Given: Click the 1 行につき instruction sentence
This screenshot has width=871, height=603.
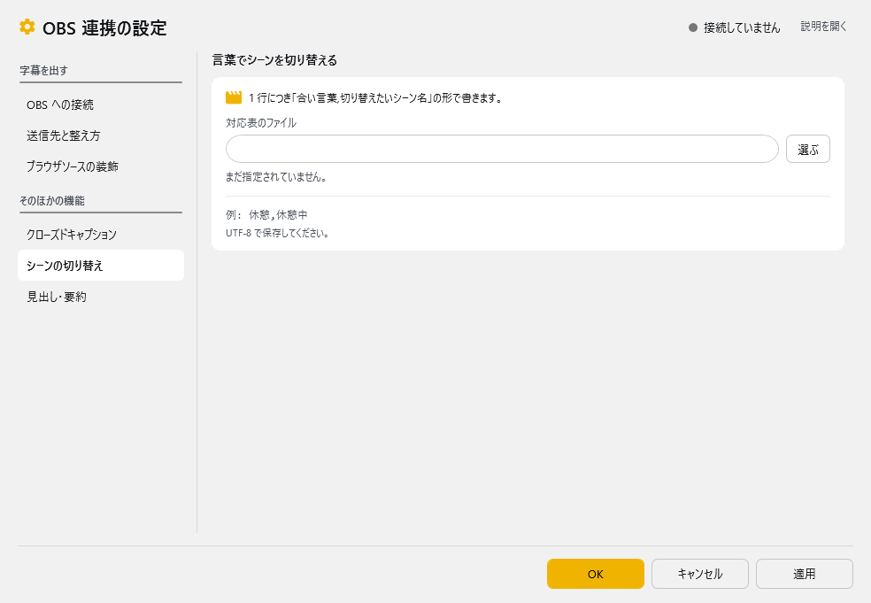Looking at the screenshot, I should pyautogui.click(x=376, y=97).
